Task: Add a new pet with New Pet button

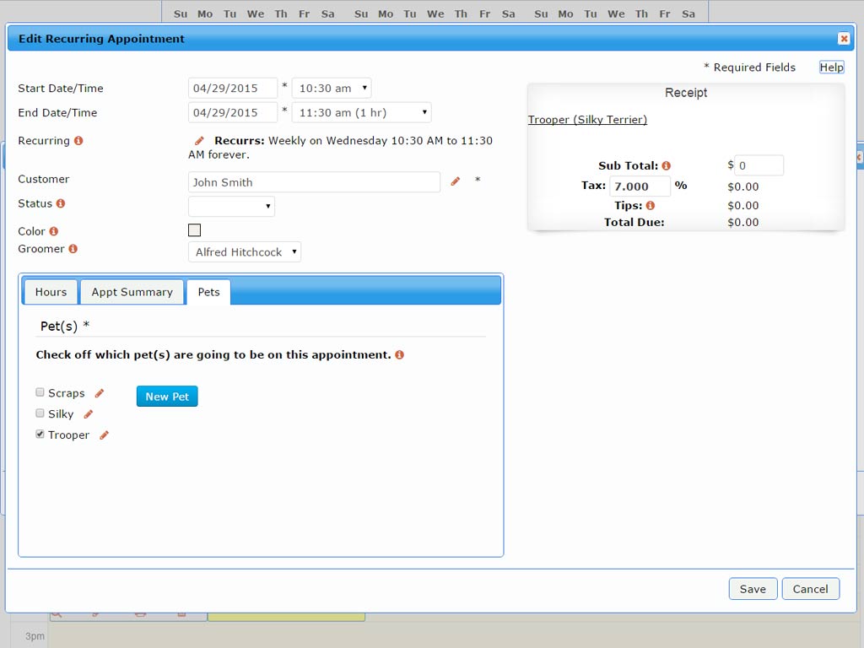Action: click(x=166, y=396)
